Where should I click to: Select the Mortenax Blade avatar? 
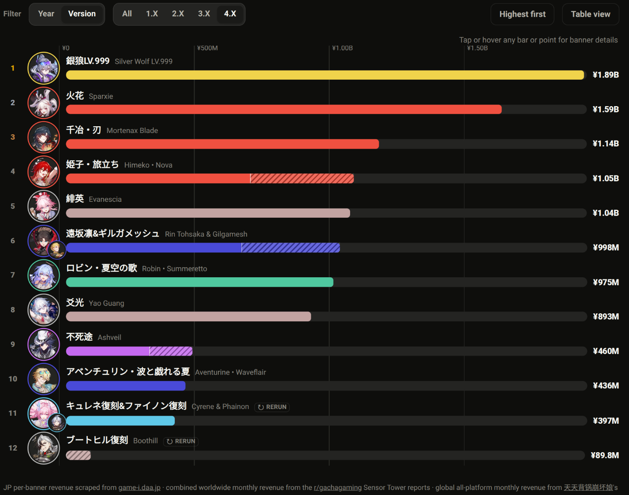[x=44, y=137]
